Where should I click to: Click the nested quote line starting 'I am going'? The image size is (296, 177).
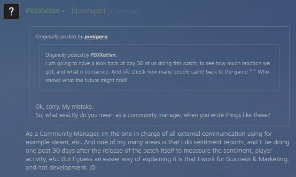click(157, 63)
